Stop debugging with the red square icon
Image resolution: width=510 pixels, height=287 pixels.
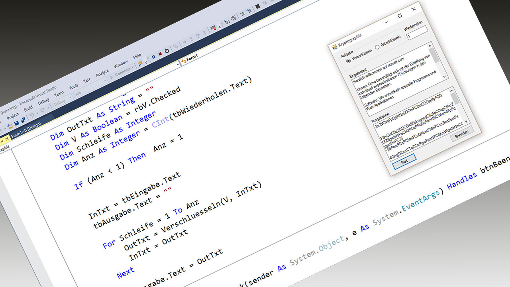[x=160, y=54]
